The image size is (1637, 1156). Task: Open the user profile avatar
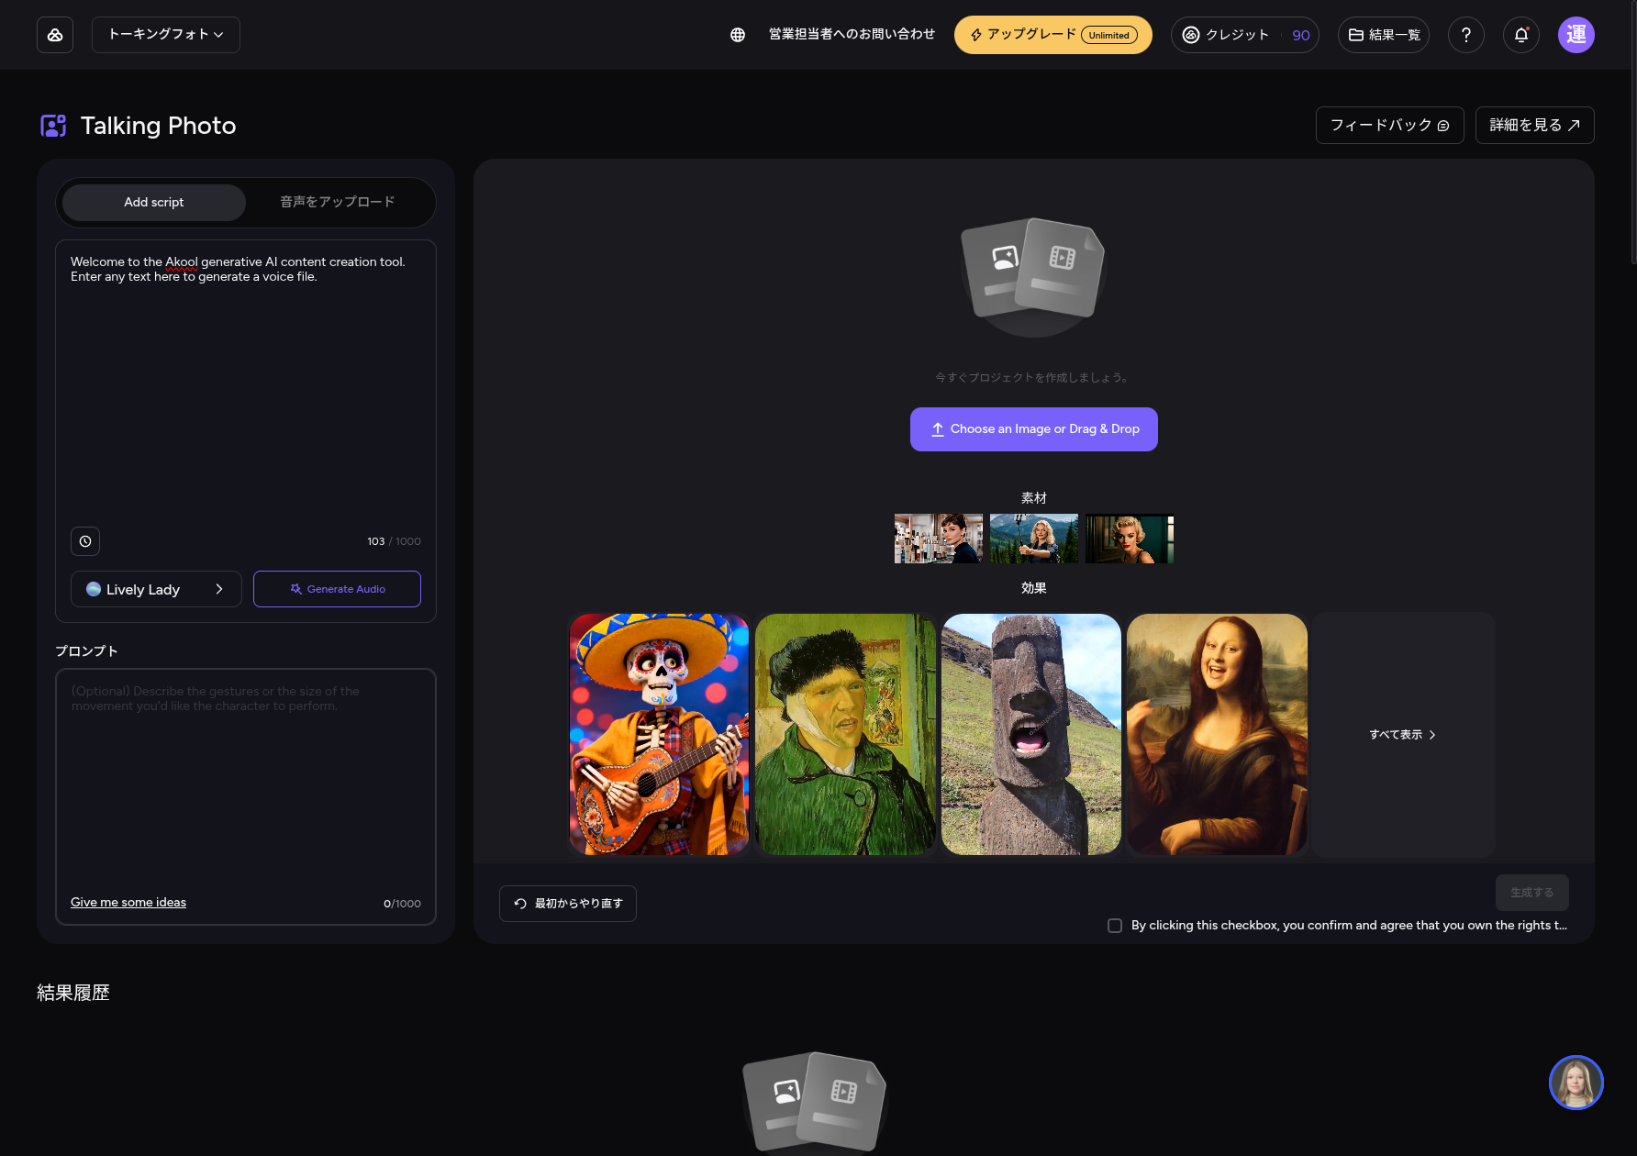(1576, 35)
